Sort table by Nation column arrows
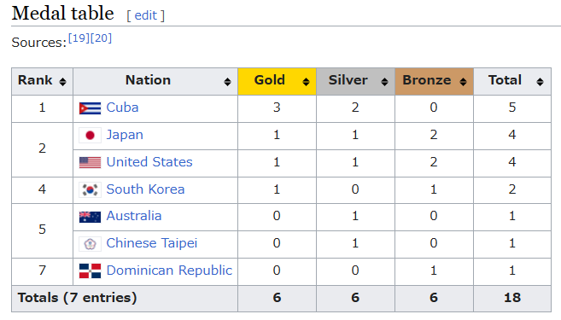 pos(227,82)
